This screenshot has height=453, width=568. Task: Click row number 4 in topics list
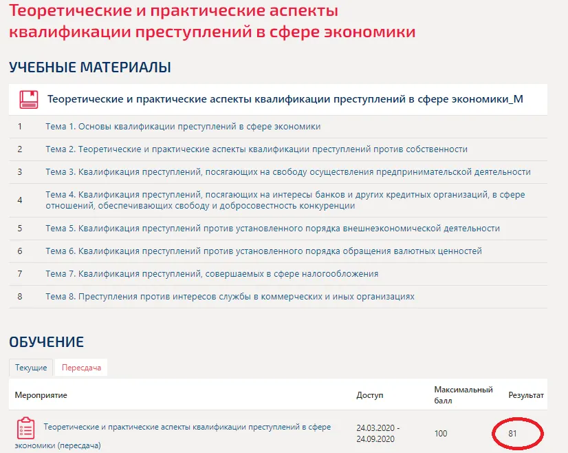[x=19, y=200]
